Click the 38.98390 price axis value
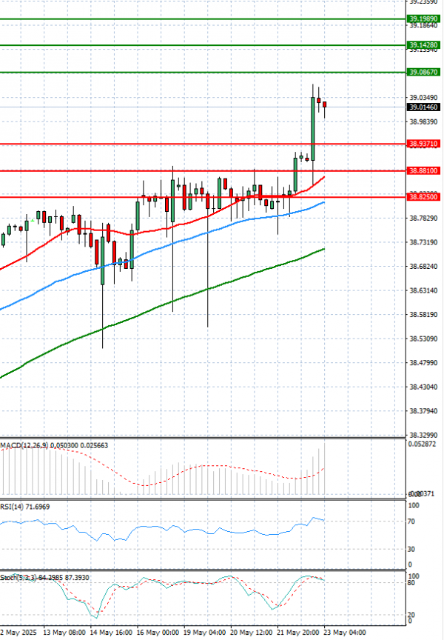444x640 pixels. click(x=423, y=122)
